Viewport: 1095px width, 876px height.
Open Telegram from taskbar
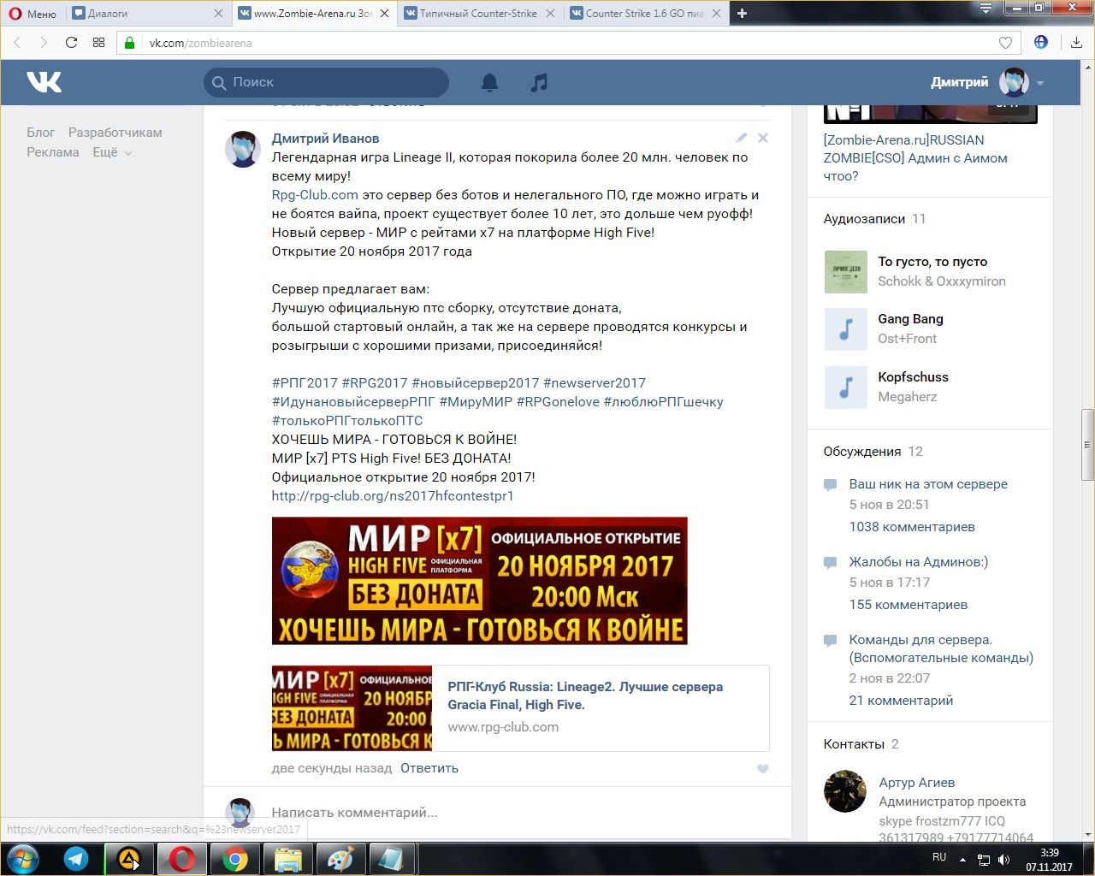pyautogui.click(x=76, y=859)
